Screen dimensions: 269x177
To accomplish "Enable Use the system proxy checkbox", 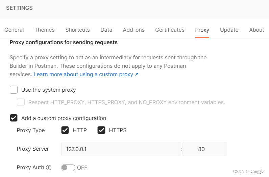I will point(14,90).
